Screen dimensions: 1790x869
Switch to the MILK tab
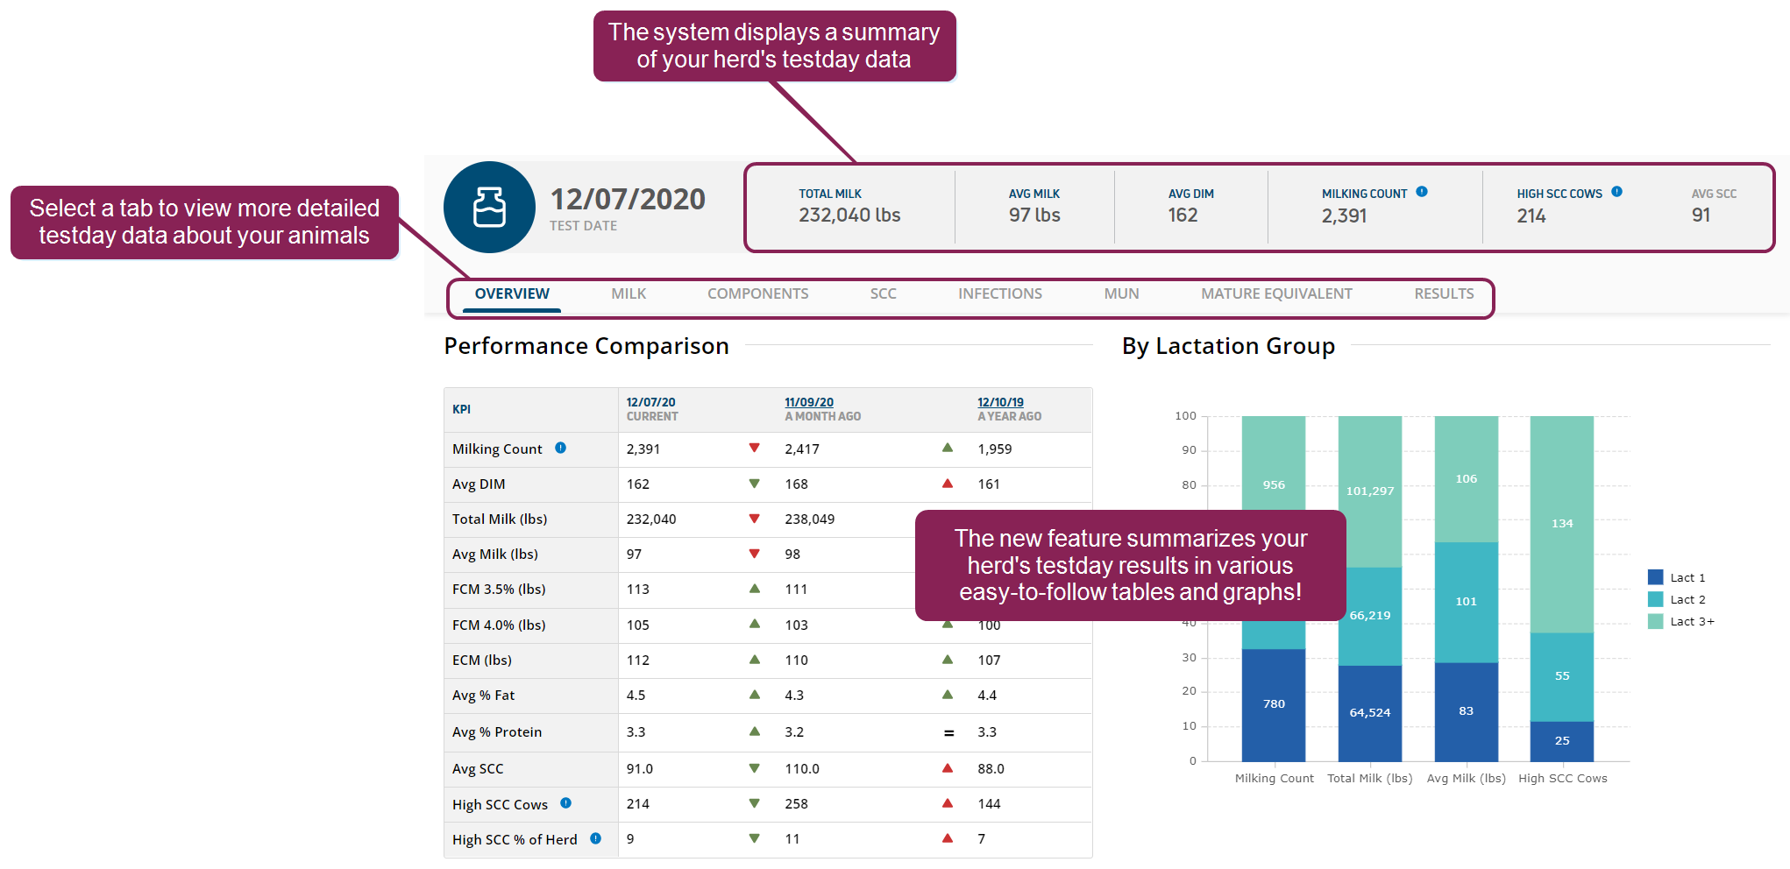(x=629, y=293)
